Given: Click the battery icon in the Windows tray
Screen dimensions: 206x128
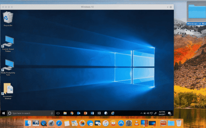Looking at the screenshot, I should click(145, 113).
